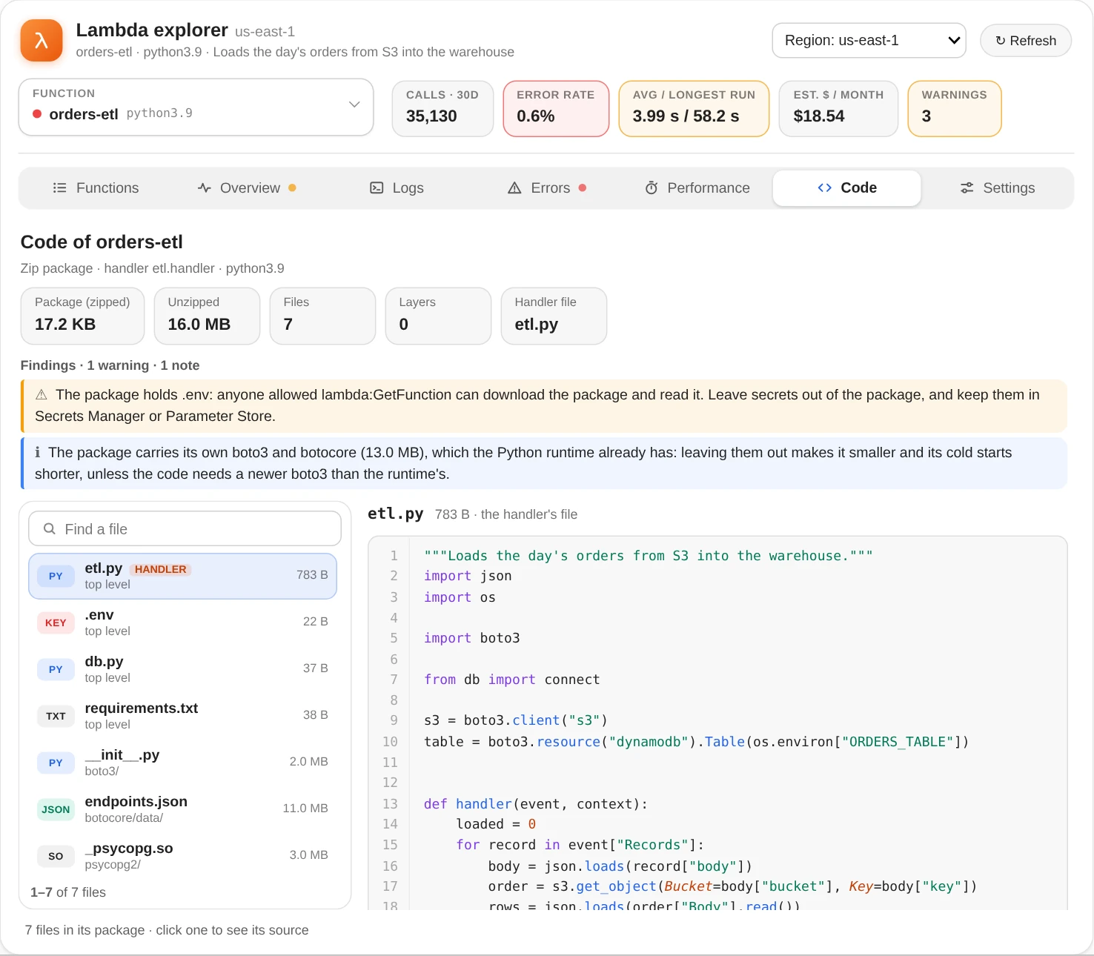The height and width of the screenshot is (956, 1094).
Task: Open the Settings tab
Action: point(997,188)
